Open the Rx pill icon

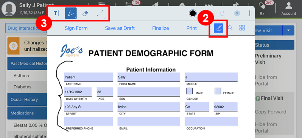(x=262, y=9)
